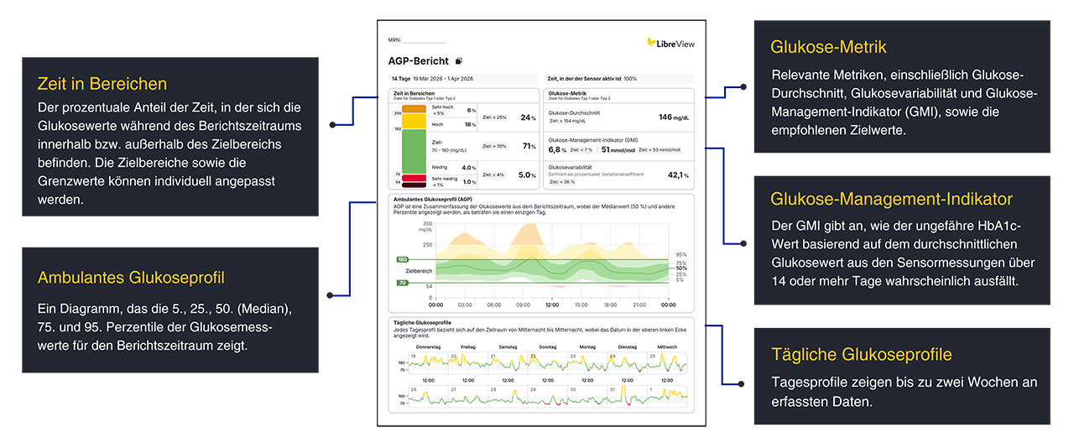Open the Dienstag 24 daily profile
This screenshot has width=1074, height=448.
point(627,362)
